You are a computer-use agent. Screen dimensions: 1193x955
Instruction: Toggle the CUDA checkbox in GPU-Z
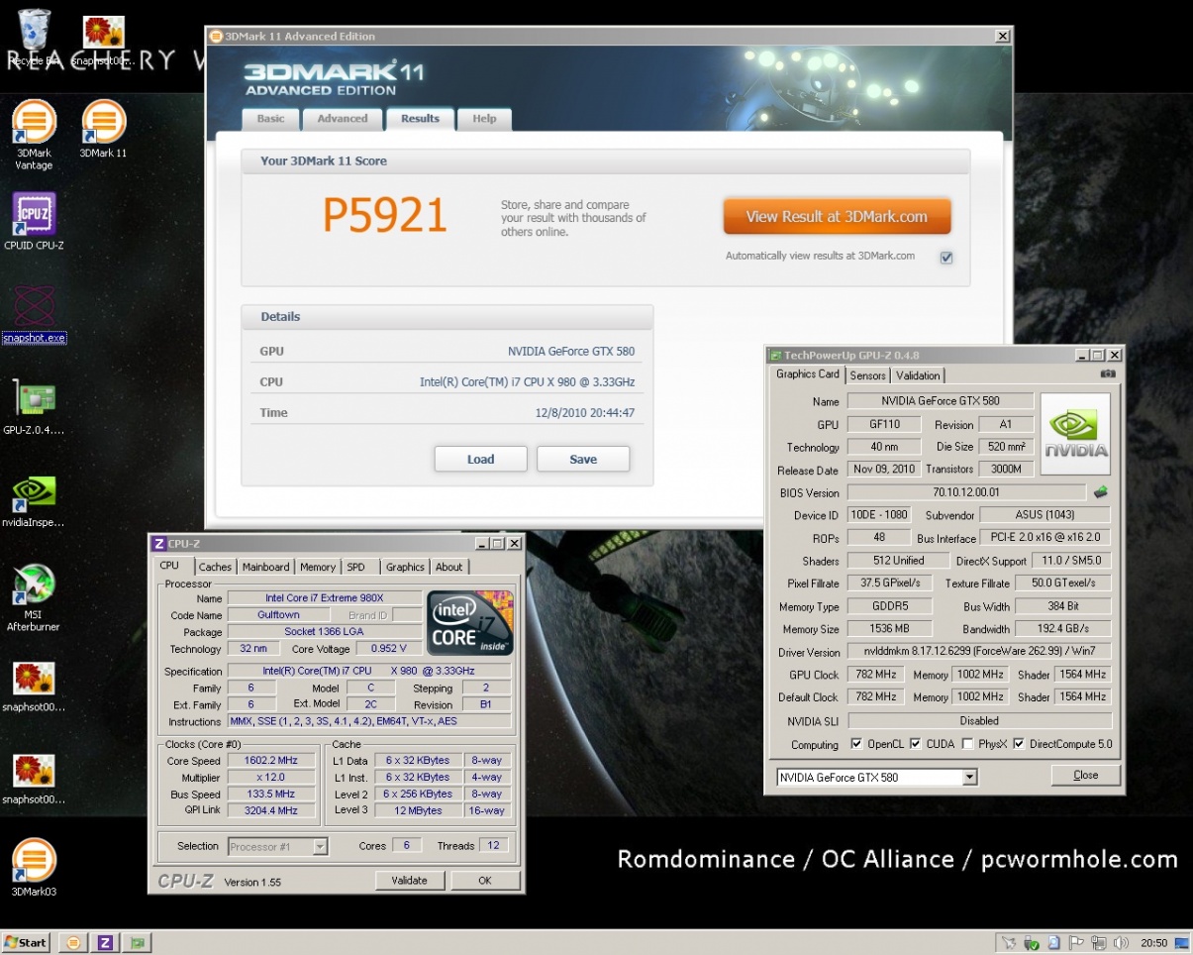916,744
